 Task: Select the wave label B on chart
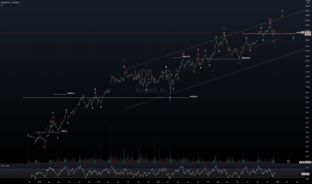(166, 67)
